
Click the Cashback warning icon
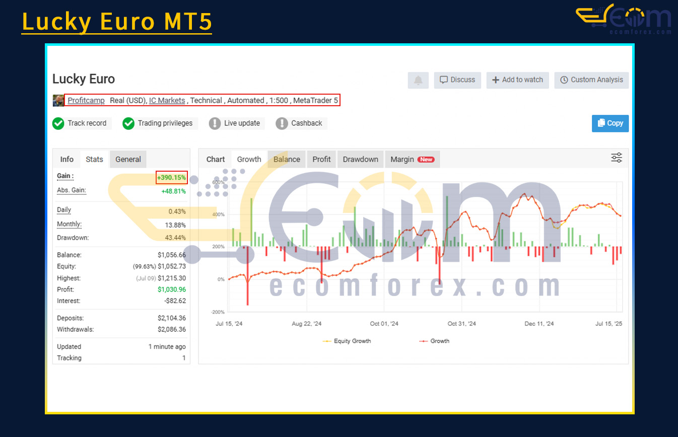point(282,123)
